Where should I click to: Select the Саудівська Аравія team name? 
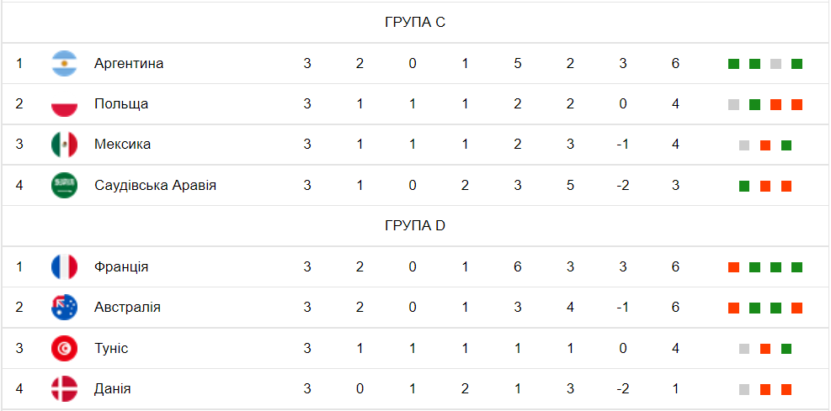pos(155,185)
